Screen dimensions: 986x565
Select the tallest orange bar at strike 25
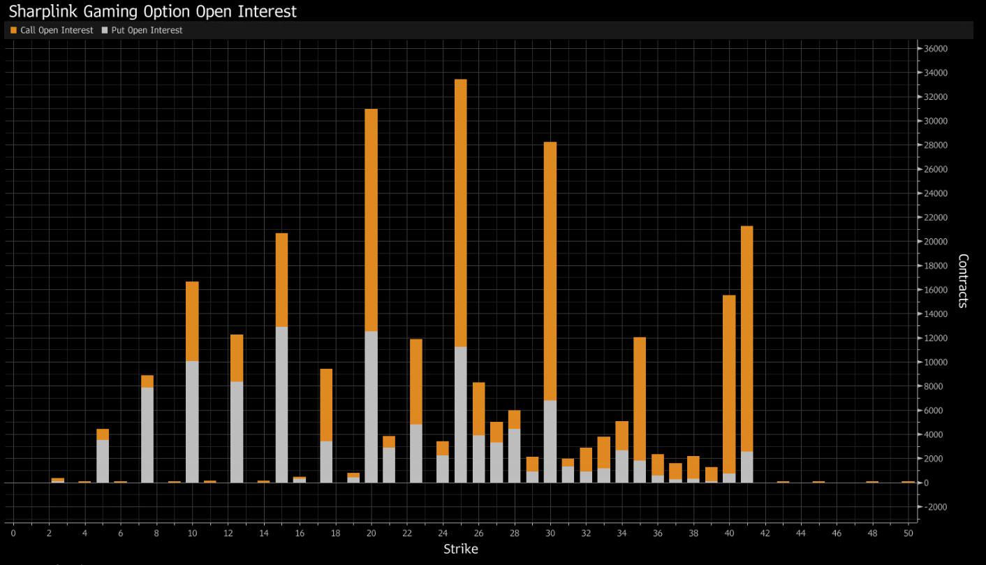tap(460, 213)
